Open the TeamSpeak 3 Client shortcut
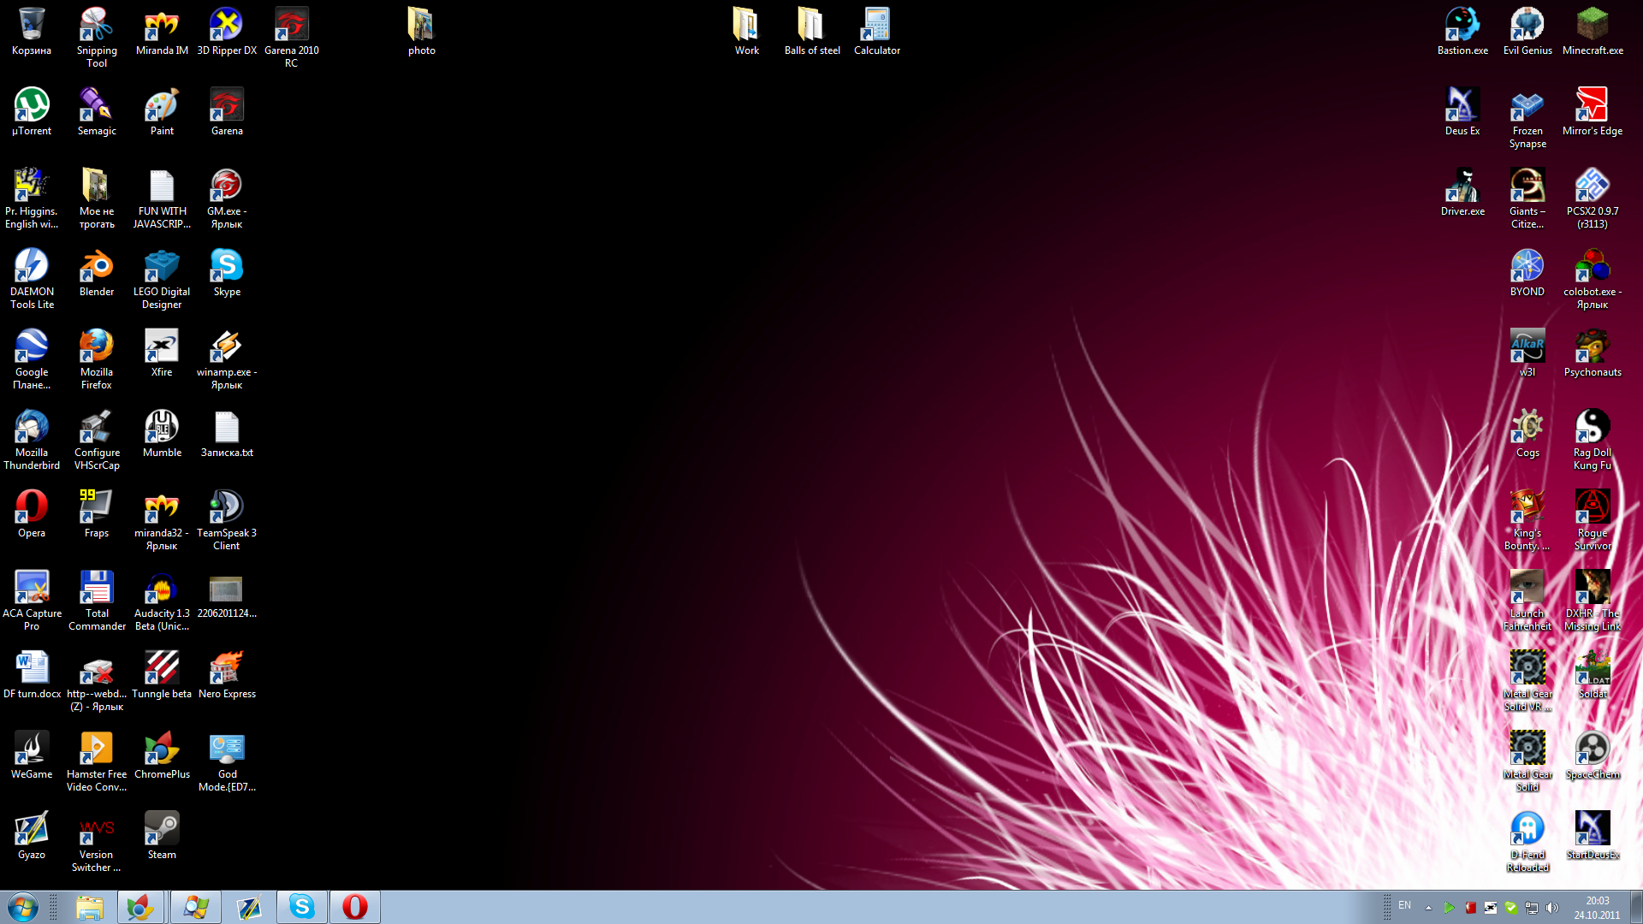This screenshot has height=924, width=1643. pyautogui.click(x=227, y=508)
